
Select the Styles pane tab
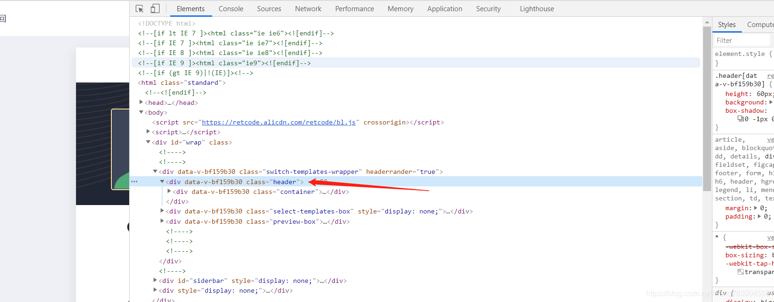726,25
